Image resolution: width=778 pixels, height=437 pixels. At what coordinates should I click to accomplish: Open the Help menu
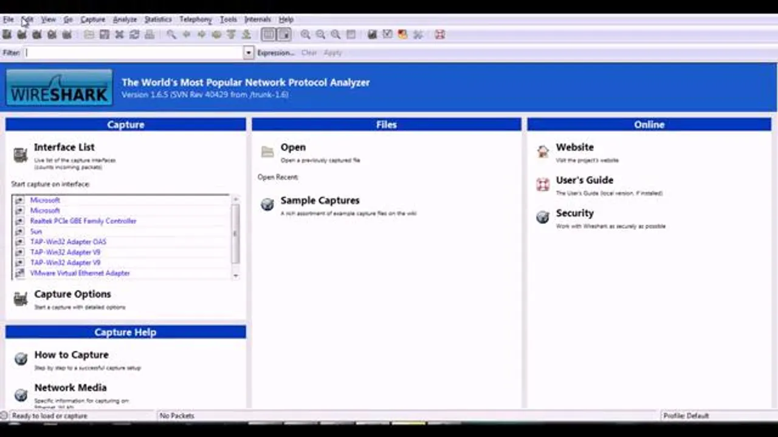point(286,19)
